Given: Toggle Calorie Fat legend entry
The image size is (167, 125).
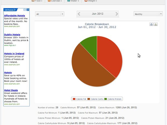Looking at the screenshot, I should (79, 99).
